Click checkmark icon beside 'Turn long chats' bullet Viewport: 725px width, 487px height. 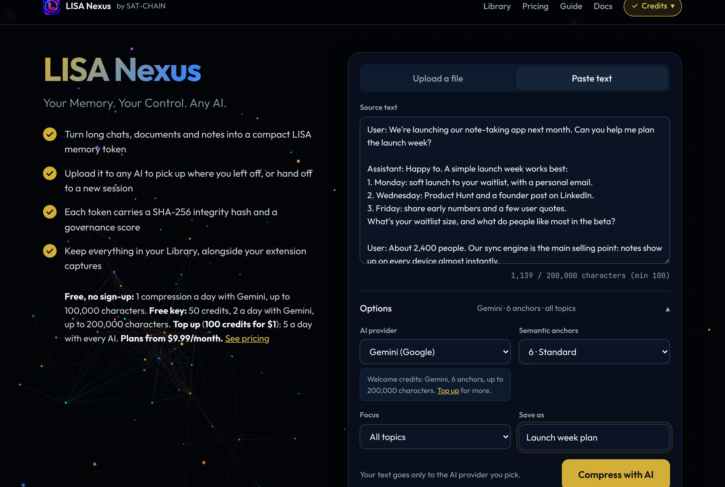click(x=50, y=134)
